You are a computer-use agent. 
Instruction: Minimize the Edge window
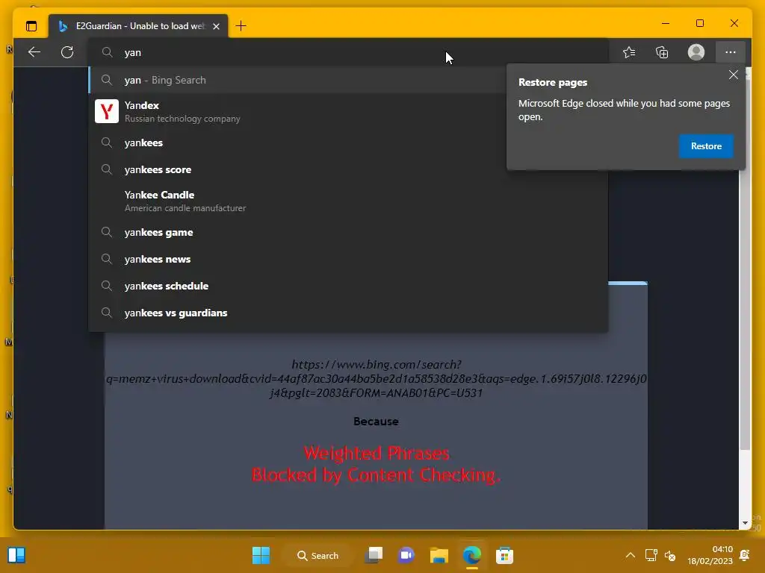(x=666, y=23)
